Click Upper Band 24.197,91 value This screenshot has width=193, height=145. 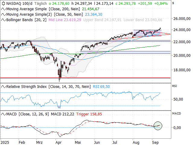point(102,20)
